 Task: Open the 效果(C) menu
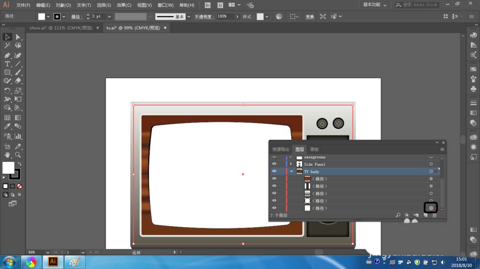point(124,5)
